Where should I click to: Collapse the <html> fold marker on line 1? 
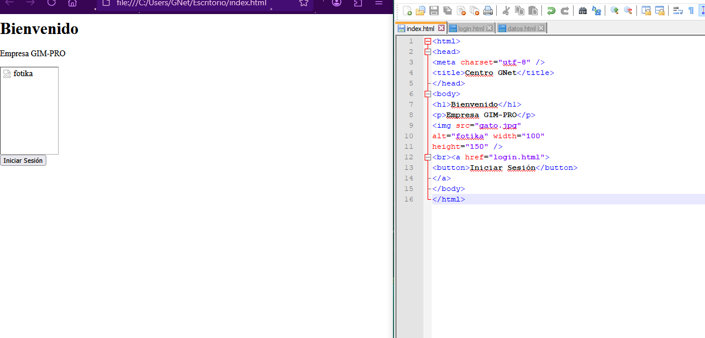[428, 41]
